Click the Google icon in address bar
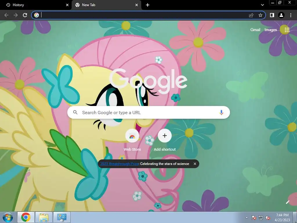This screenshot has height=223, width=297. pos(37,15)
